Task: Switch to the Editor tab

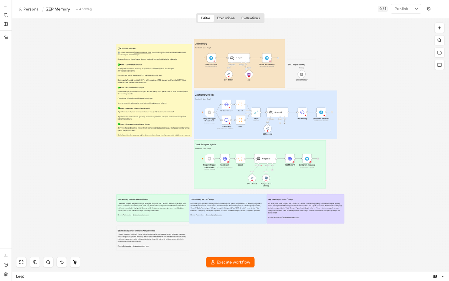Action: tap(205, 18)
